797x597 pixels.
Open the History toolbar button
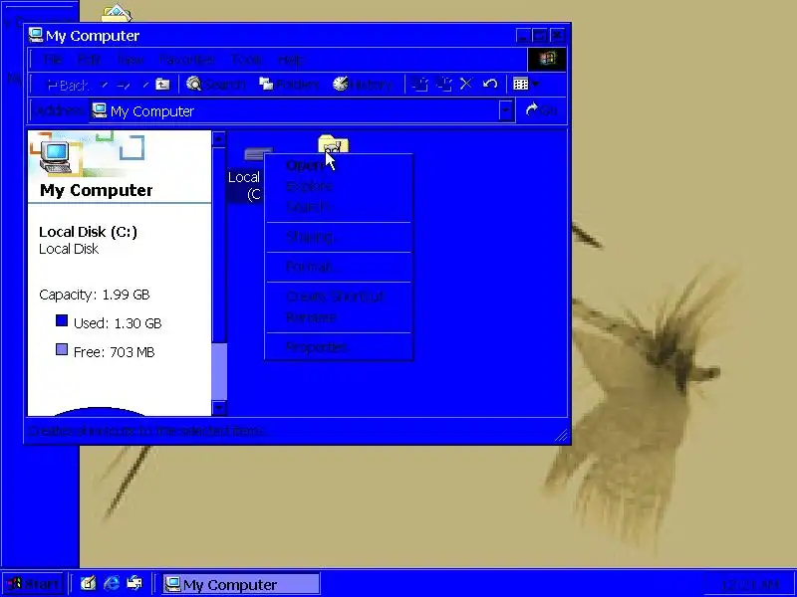click(363, 85)
